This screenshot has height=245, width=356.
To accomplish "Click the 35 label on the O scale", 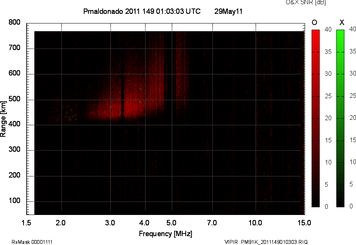I will pyautogui.click(x=328, y=52).
